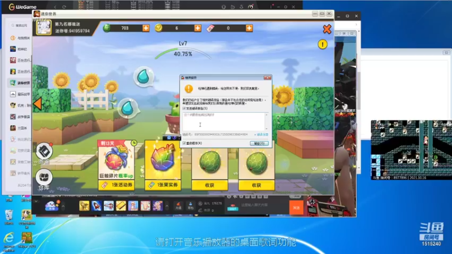Go to previous area with orange left arrow
This screenshot has height=254, width=452.
pyautogui.click(x=37, y=104)
